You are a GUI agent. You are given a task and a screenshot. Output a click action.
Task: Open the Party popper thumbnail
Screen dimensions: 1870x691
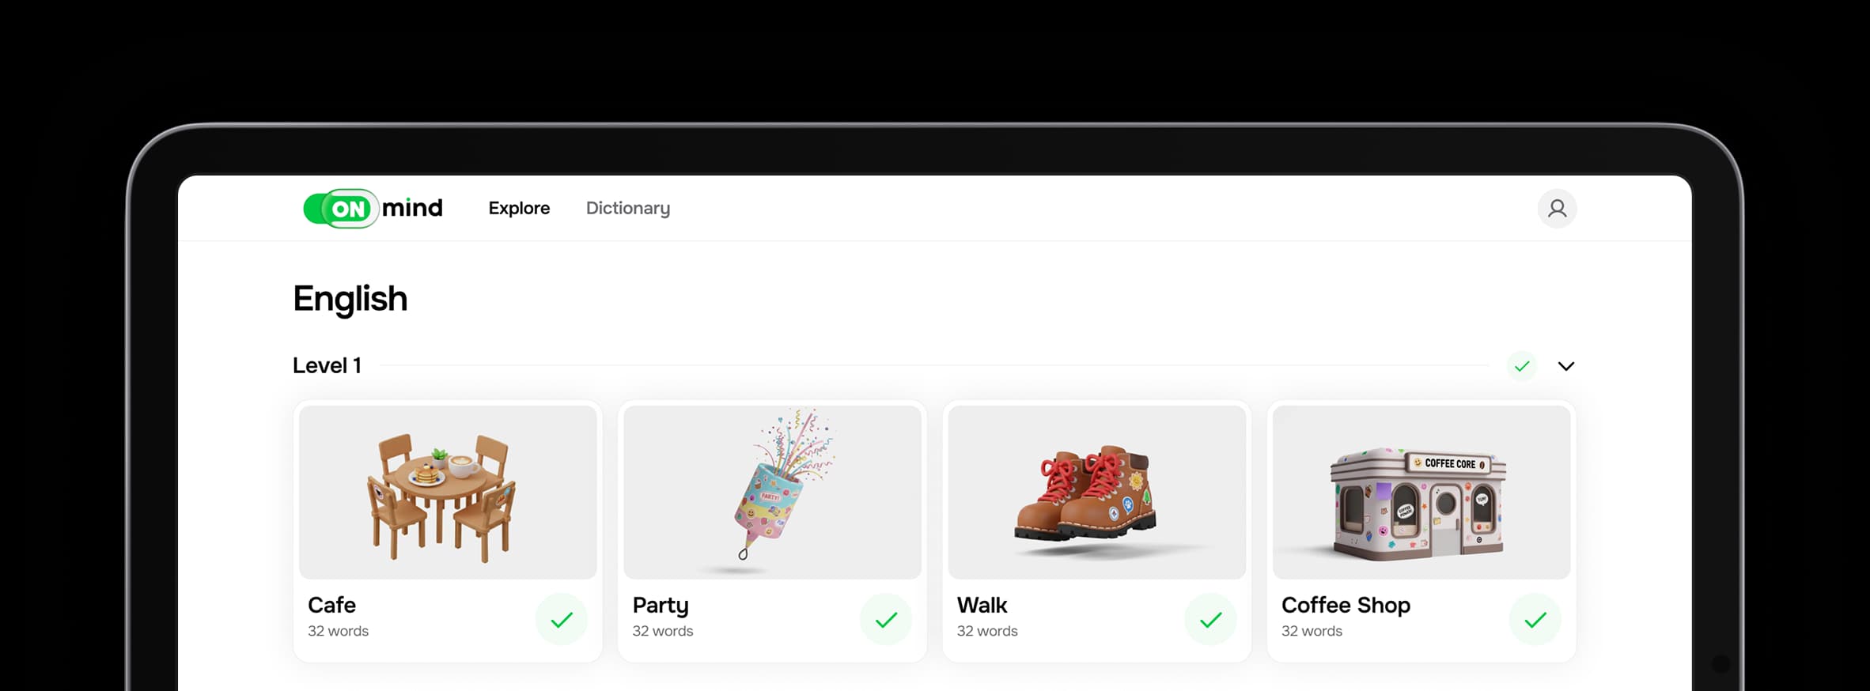772,492
